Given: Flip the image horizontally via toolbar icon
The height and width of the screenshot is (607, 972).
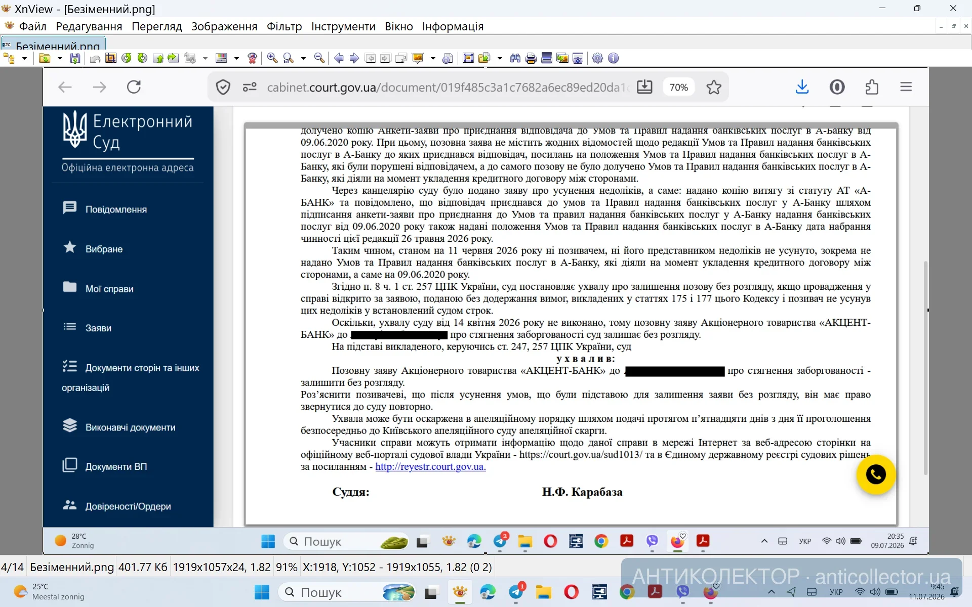Looking at the screenshot, I should [173, 58].
